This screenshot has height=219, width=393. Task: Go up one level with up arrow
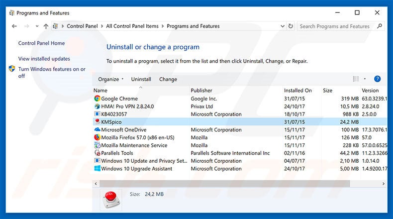coord(46,26)
